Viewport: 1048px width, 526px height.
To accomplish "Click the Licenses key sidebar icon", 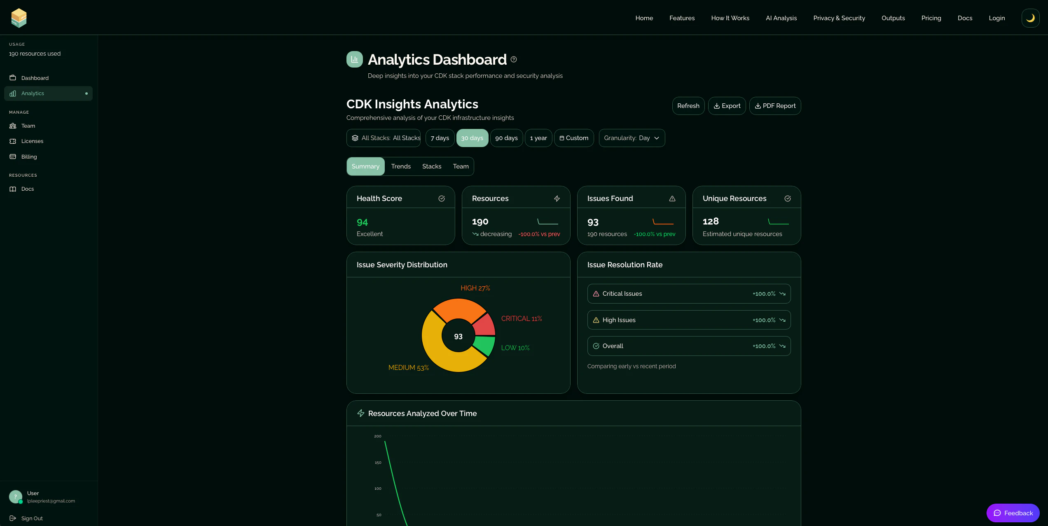I will point(13,141).
